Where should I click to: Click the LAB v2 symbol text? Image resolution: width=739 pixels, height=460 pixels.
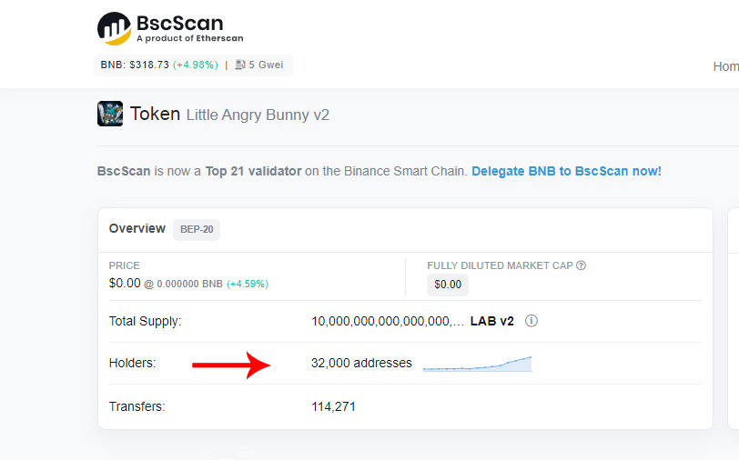tap(492, 321)
